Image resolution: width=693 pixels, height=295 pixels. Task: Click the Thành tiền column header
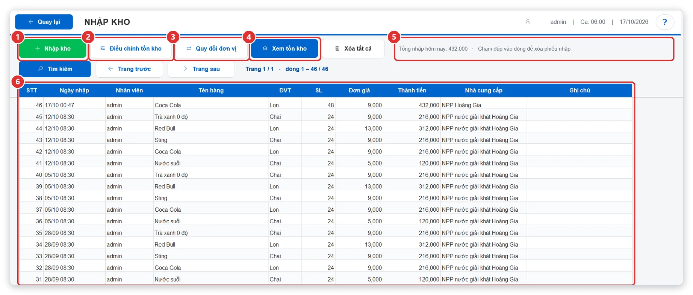click(412, 90)
